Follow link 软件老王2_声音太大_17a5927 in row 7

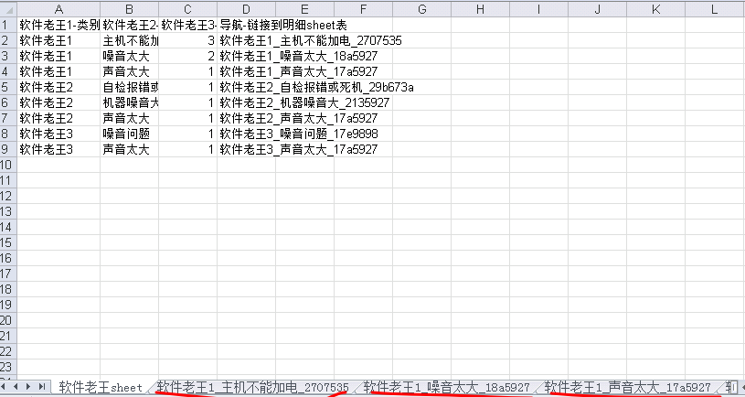coord(299,118)
